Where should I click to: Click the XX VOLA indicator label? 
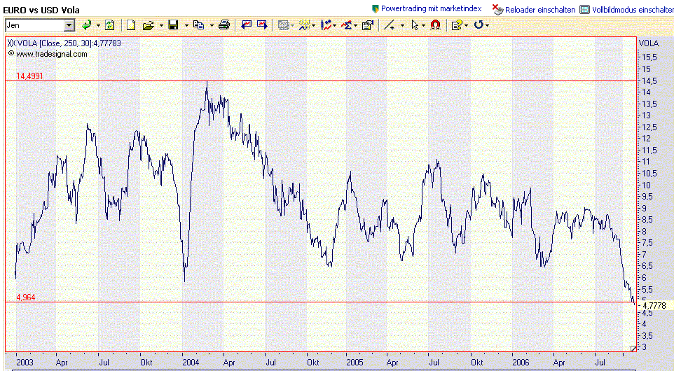64,43
